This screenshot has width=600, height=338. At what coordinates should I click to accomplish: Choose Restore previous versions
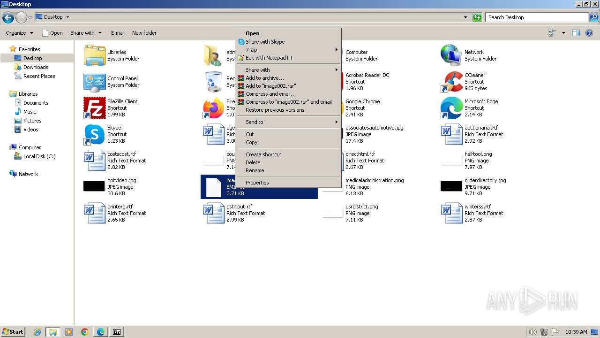288,110
